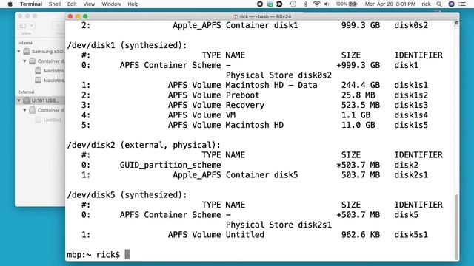The width and height of the screenshot is (474, 266).
Task: Click the disk1s5 identifier
Action: point(411,125)
